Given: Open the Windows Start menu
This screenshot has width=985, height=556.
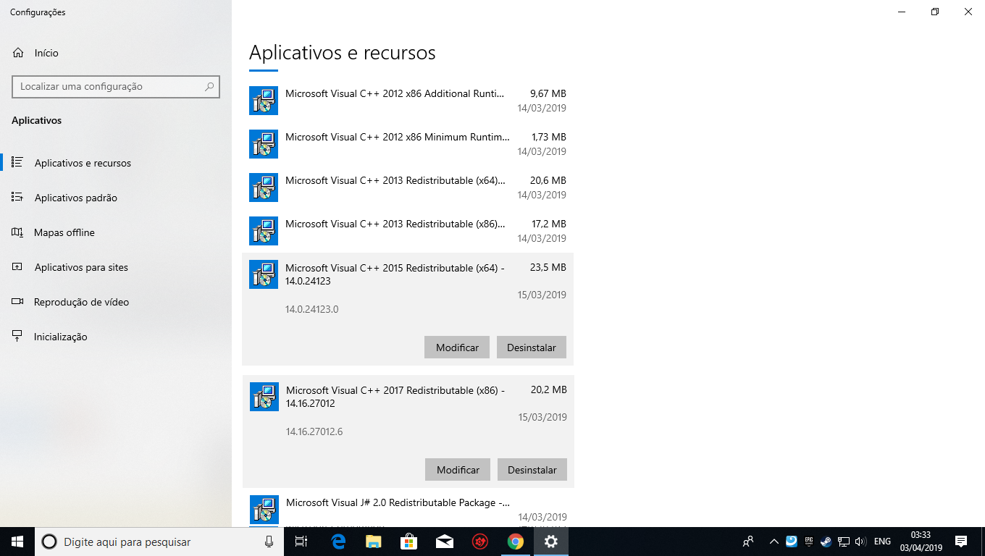Looking at the screenshot, I should click(x=17, y=542).
